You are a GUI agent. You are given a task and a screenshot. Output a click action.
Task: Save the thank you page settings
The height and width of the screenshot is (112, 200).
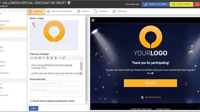(33, 108)
